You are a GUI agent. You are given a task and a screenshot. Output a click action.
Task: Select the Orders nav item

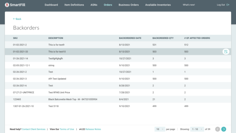click(108, 5)
